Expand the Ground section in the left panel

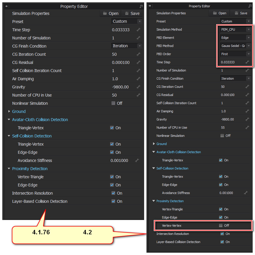pos(9,111)
